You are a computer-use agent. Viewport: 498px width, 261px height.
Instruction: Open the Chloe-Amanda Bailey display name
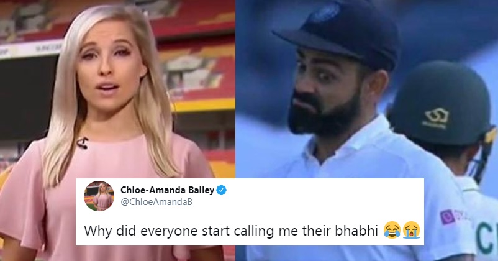[168, 190]
